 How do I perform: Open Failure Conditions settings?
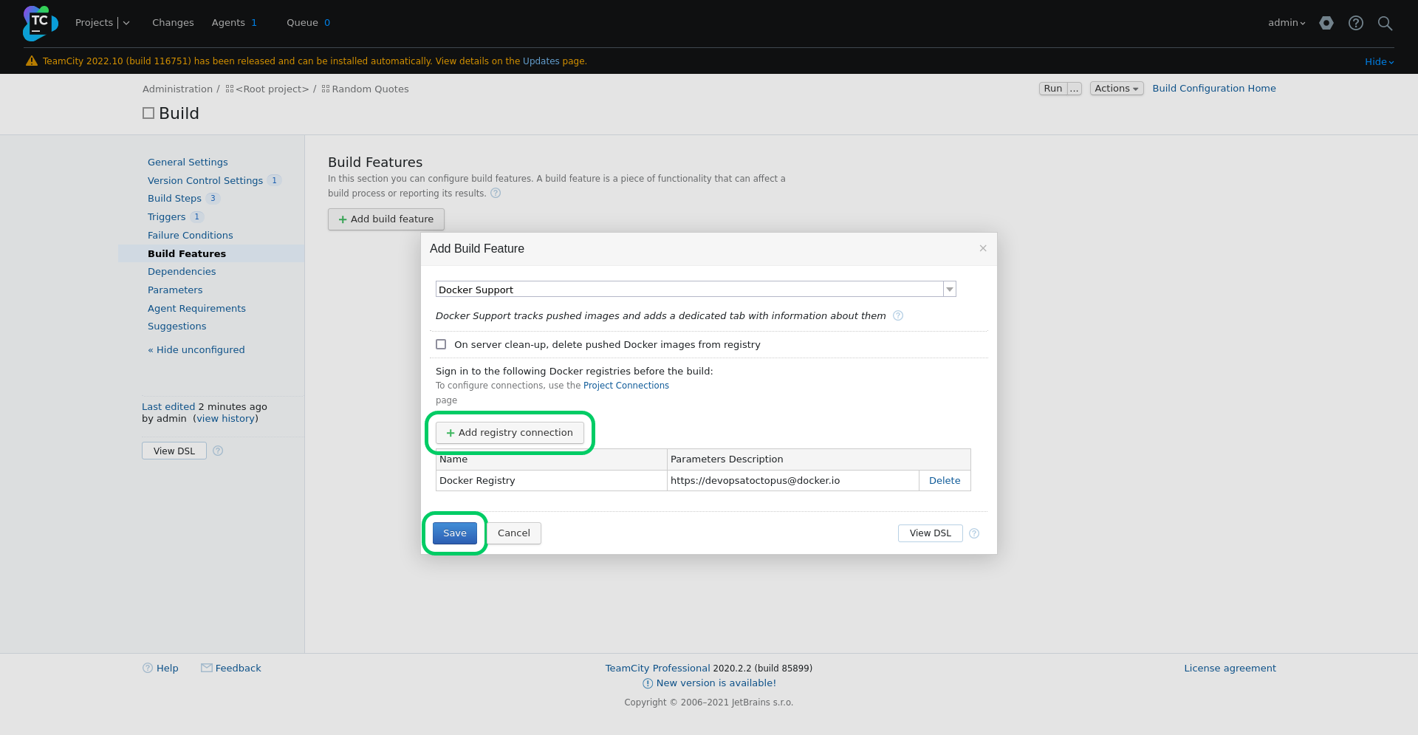[x=191, y=235]
